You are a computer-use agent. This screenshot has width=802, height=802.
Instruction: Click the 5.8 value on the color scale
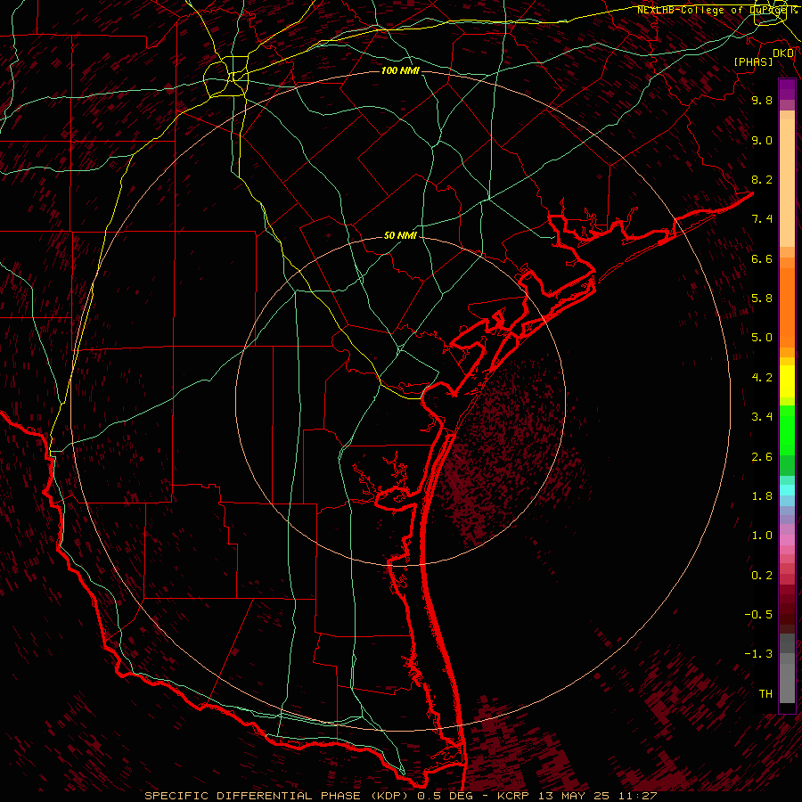tap(762, 299)
